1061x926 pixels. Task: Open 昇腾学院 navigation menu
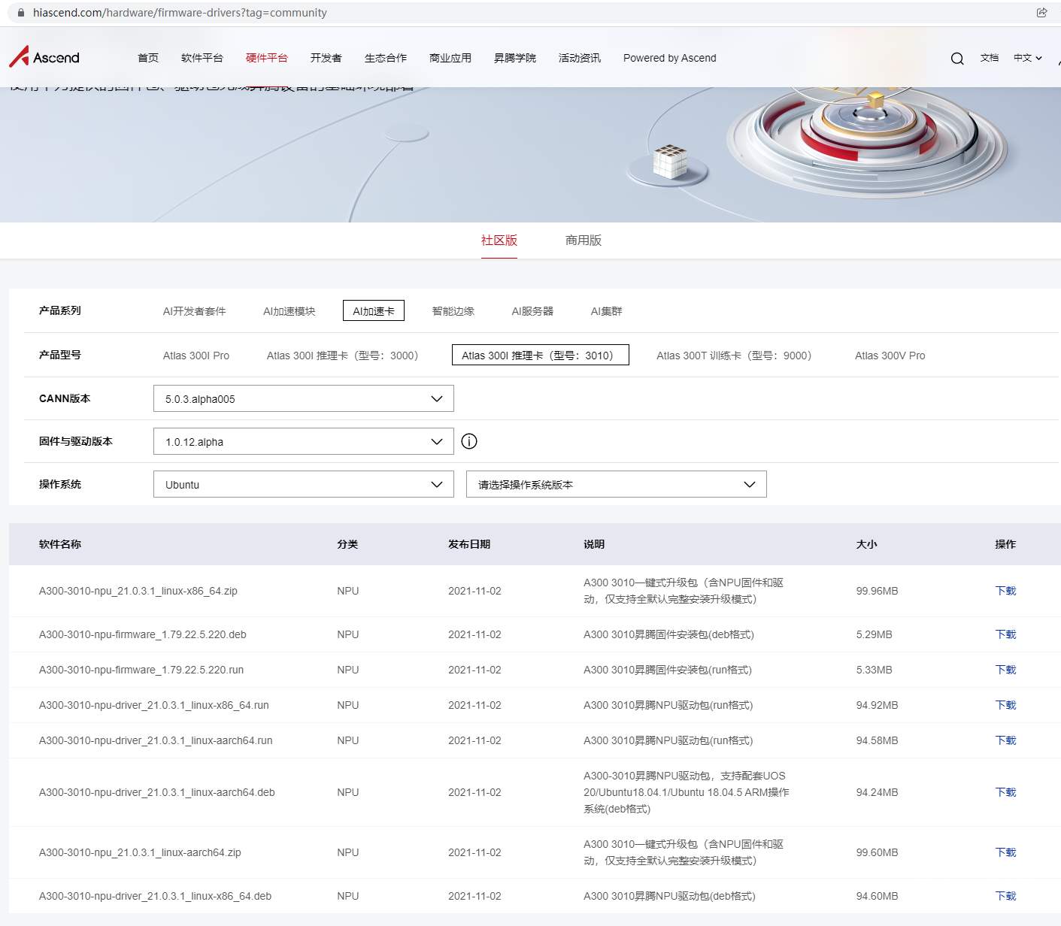coord(515,58)
